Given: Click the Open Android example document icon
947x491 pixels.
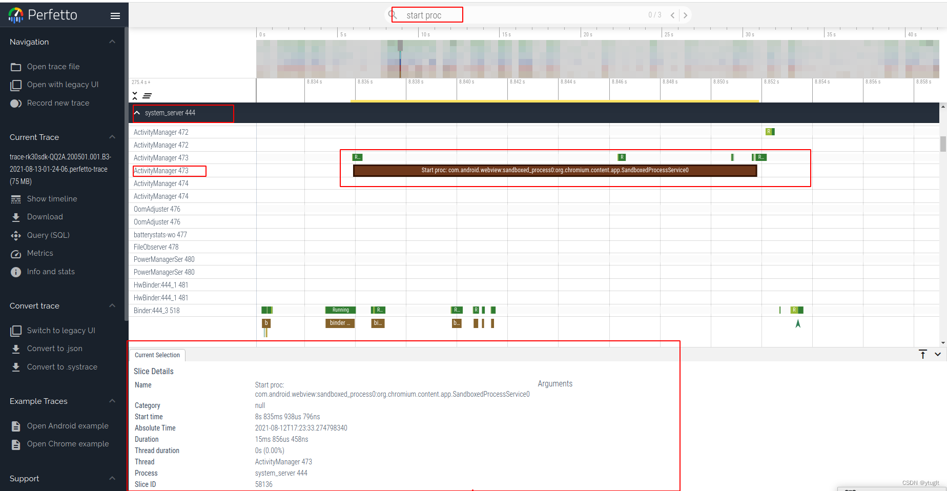Looking at the screenshot, I should 16,426.
